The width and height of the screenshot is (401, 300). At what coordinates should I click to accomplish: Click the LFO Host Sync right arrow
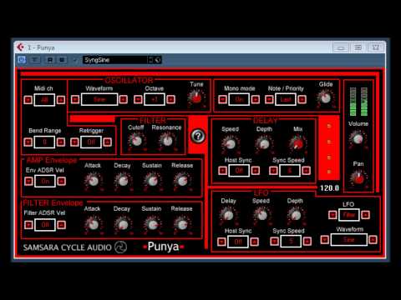coord(254,242)
